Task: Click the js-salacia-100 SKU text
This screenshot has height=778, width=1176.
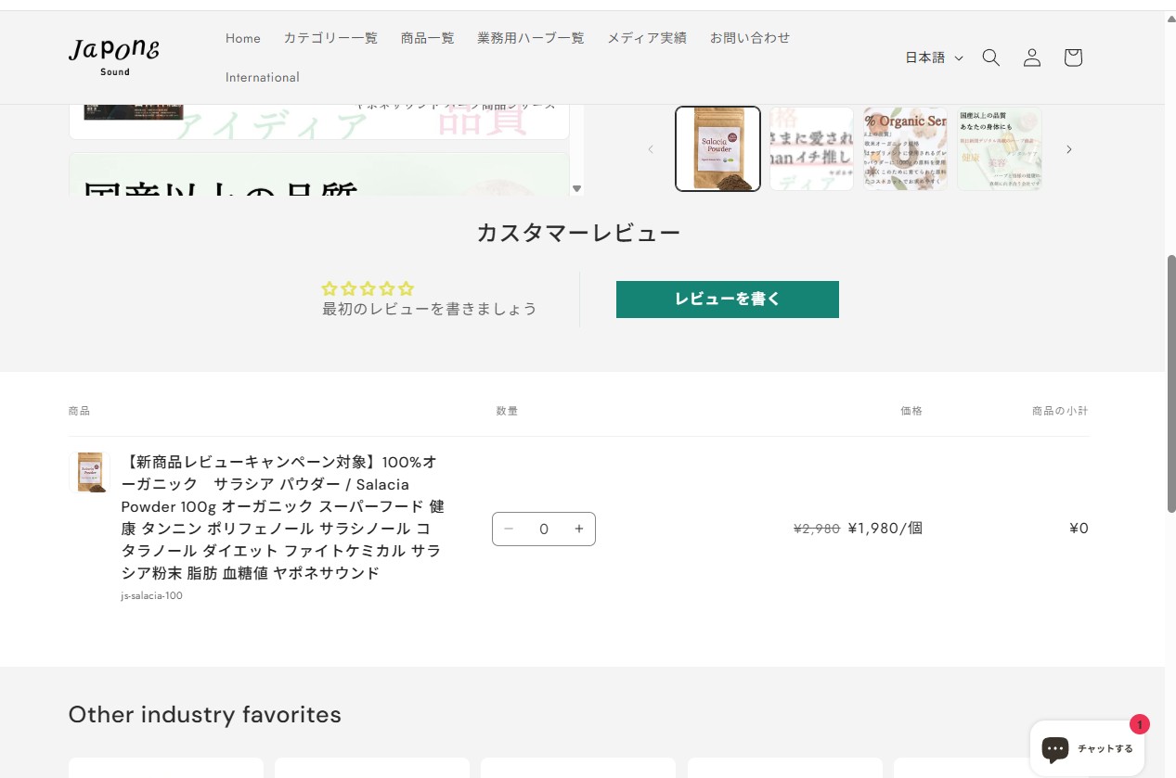Action: pos(151,595)
